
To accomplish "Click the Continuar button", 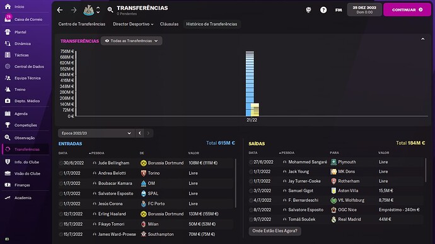I will 407,9.
